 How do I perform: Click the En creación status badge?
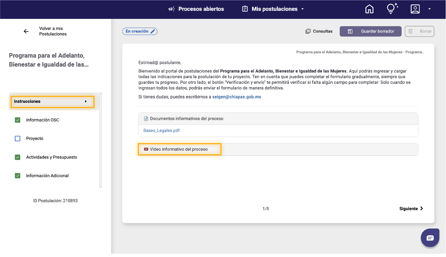click(x=140, y=31)
